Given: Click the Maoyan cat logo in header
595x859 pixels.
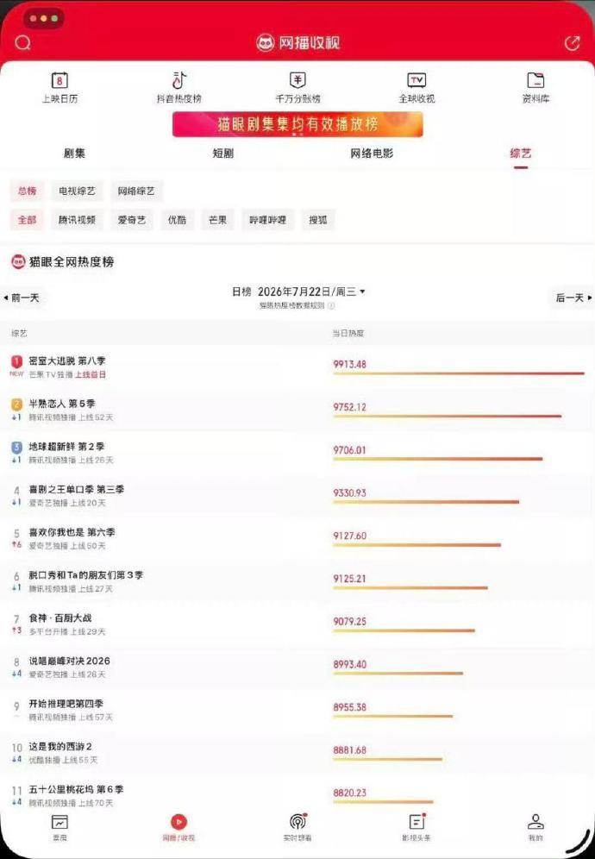Looking at the screenshot, I should click(x=266, y=43).
